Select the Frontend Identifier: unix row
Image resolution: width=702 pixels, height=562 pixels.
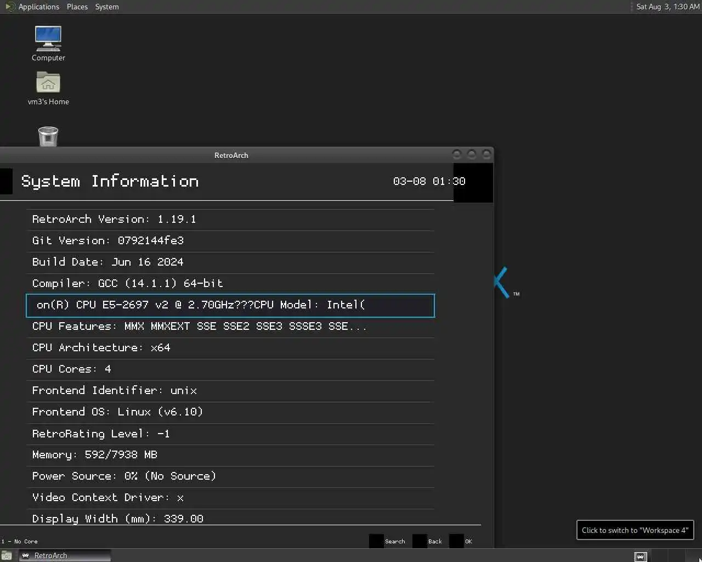pos(230,391)
